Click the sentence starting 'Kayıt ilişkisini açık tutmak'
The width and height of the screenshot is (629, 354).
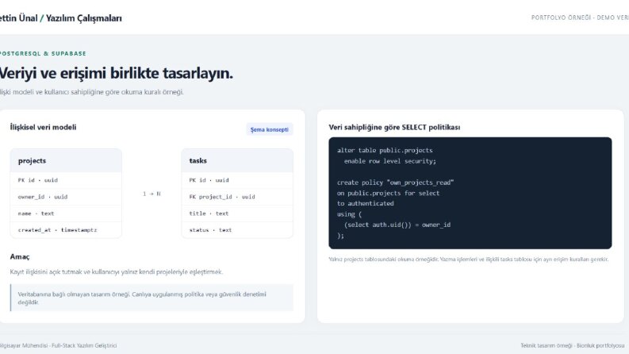tap(117, 272)
